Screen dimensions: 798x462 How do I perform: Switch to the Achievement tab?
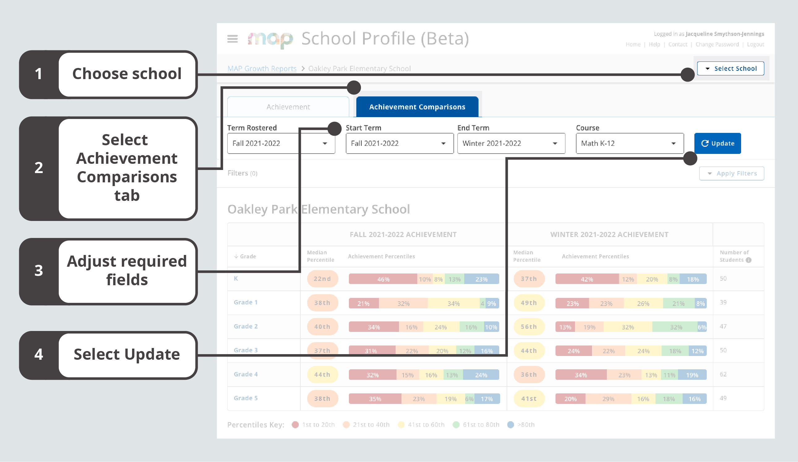(x=288, y=107)
